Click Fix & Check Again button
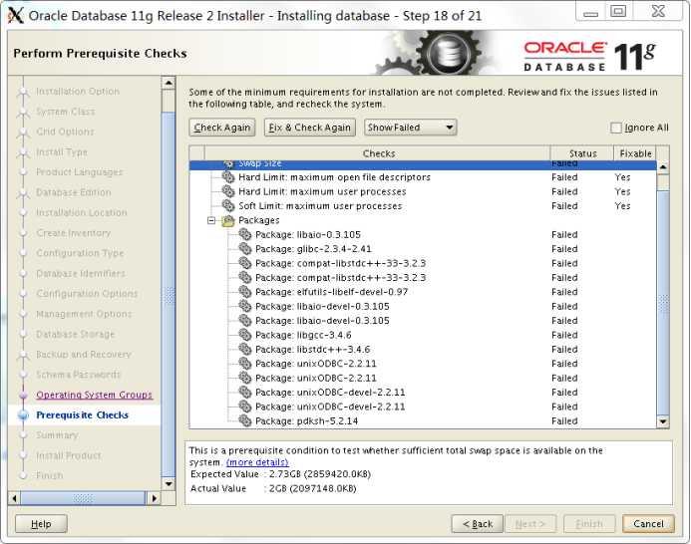This screenshot has height=544, width=691. coord(310,128)
